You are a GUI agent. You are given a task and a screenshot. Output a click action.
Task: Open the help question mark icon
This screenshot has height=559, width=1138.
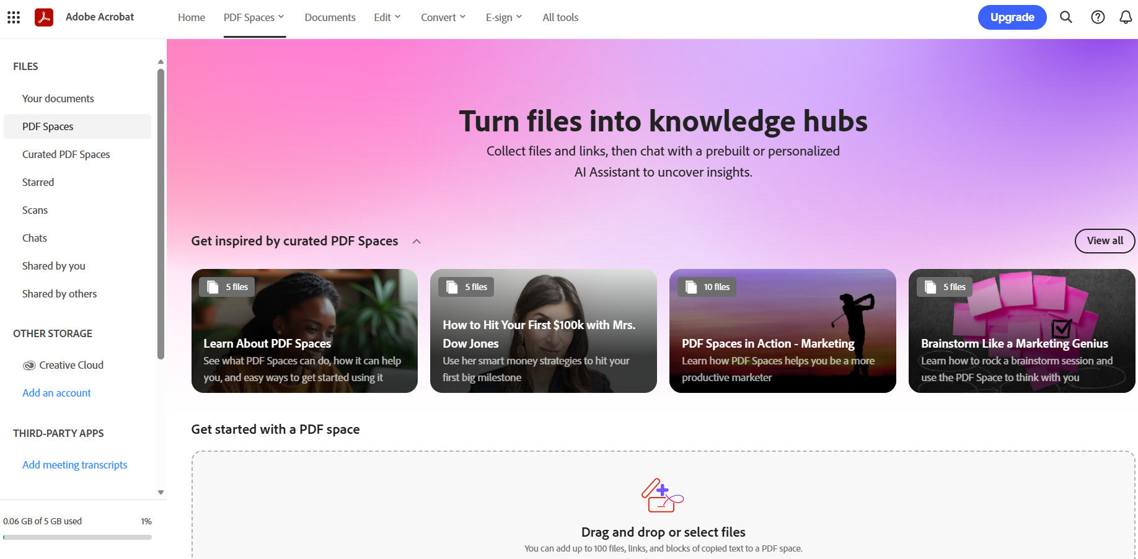1098,17
